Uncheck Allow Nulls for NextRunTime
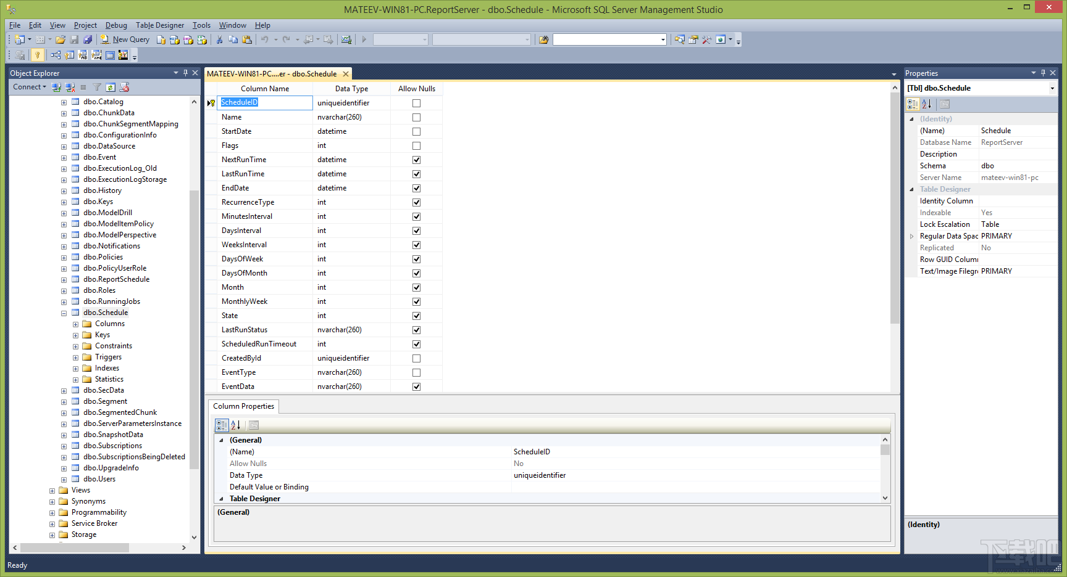Image resolution: width=1067 pixels, height=577 pixels. click(x=416, y=159)
